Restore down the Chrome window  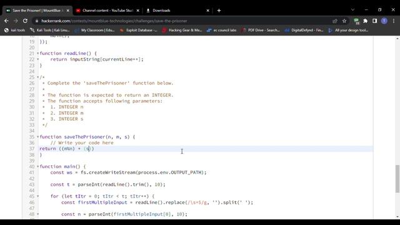pos(379,10)
